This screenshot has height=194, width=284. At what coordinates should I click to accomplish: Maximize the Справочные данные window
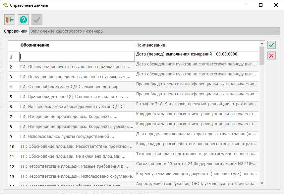(x=261, y=5)
